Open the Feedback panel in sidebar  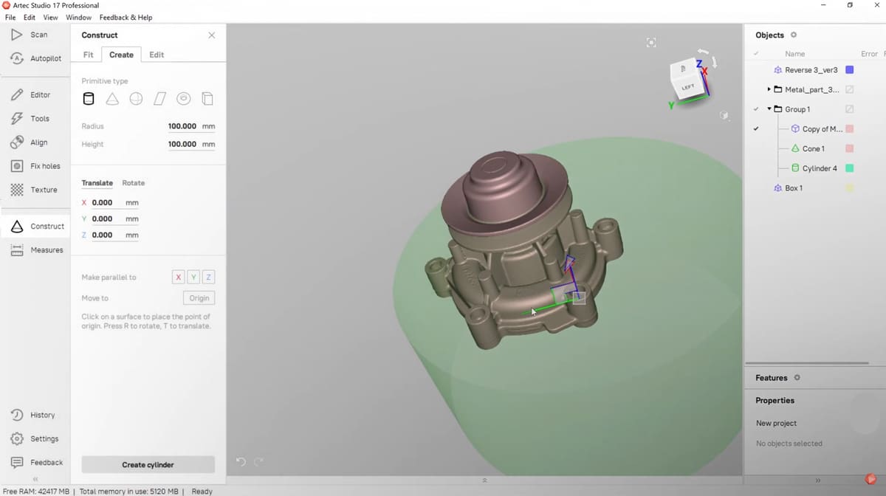tap(35, 462)
